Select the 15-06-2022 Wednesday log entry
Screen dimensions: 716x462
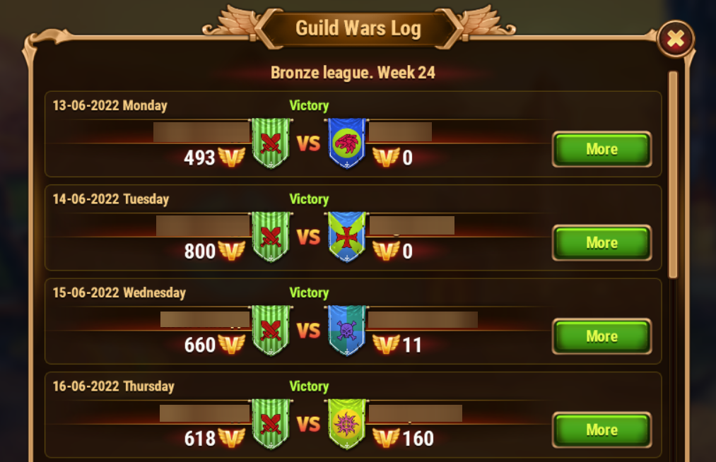[x=353, y=321]
